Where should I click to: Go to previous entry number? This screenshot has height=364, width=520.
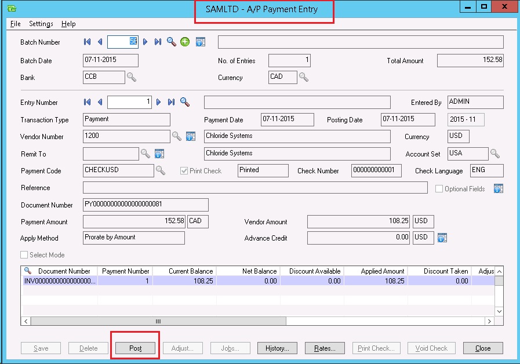pyautogui.click(x=100, y=102)
